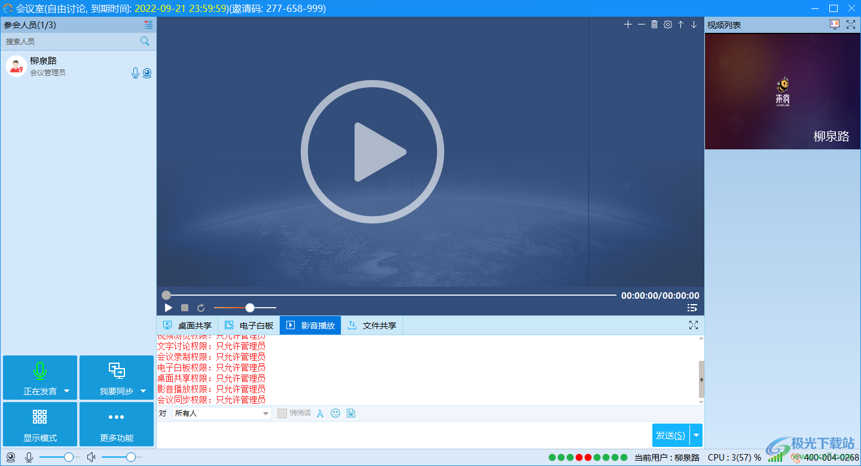Viewport: 861px width, 466px height.
Task: Expand the tab panel to fullscreen
Action: click(694, 325)
